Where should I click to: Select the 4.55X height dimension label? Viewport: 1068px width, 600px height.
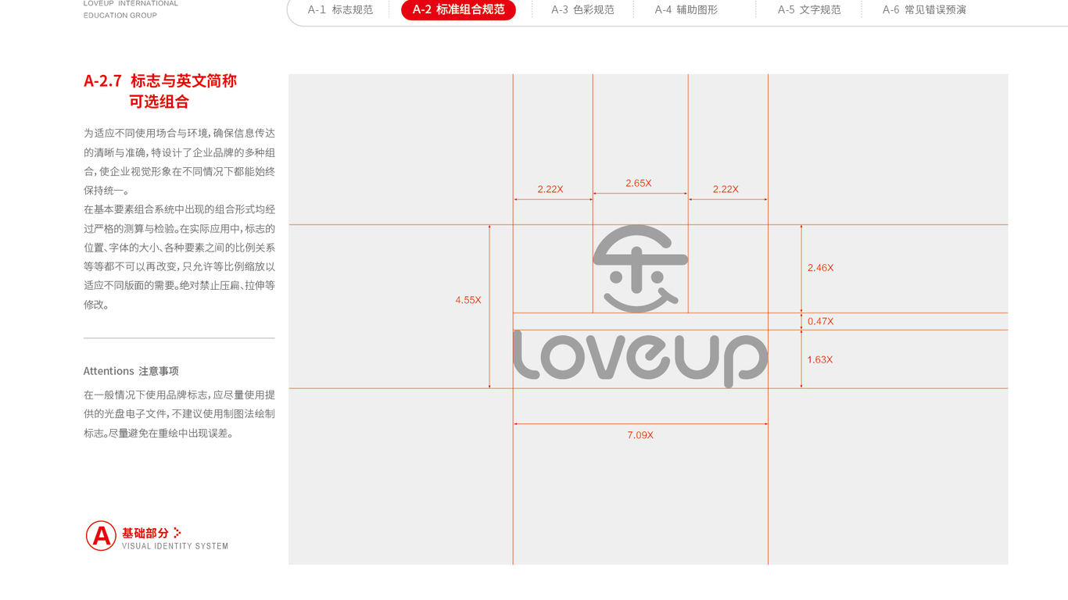(468, 300)
